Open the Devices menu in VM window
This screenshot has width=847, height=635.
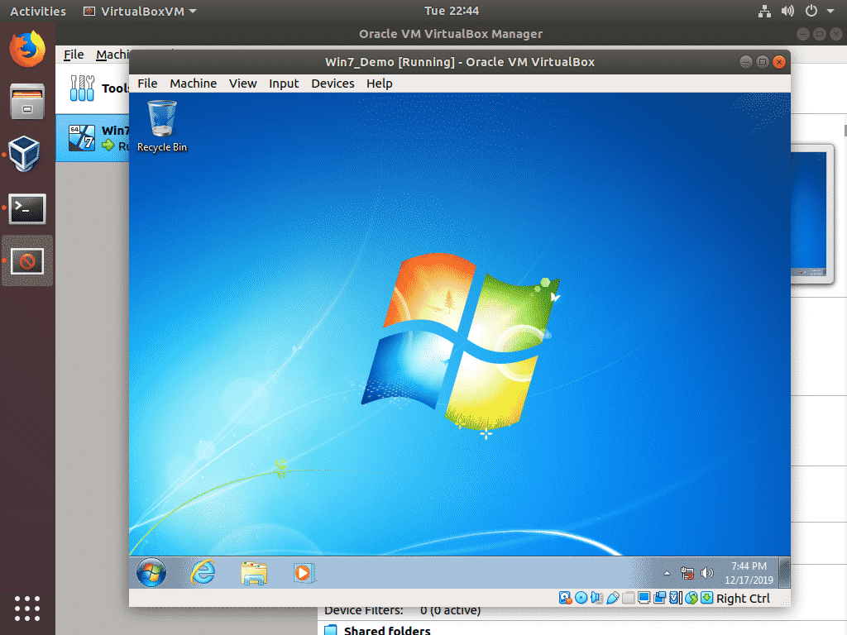(x=333, y=84)
